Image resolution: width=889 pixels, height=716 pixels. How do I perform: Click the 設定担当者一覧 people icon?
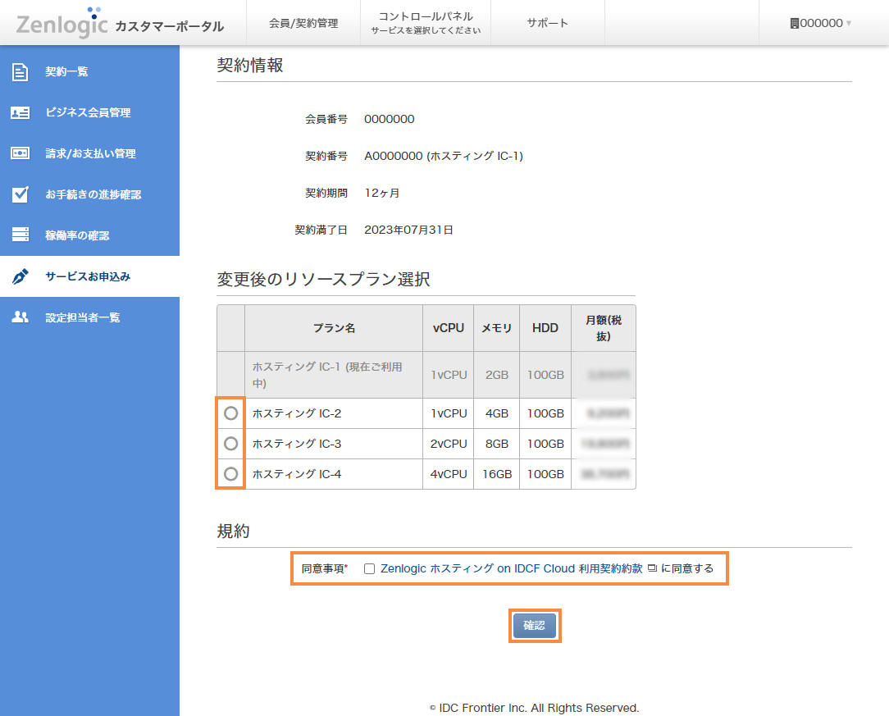(x=21, y=317)
